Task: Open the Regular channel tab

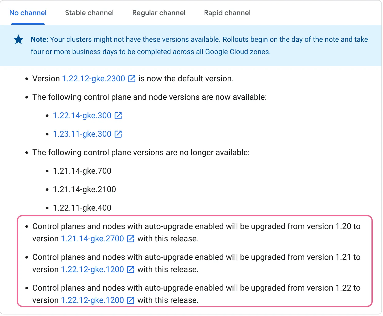Action: [x=159, y=13]
